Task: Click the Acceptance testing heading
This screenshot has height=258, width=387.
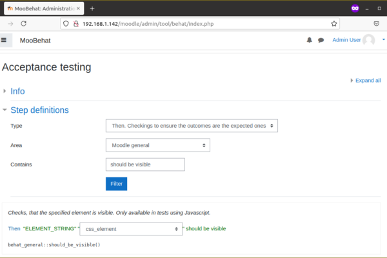Action: click(46, 67)
